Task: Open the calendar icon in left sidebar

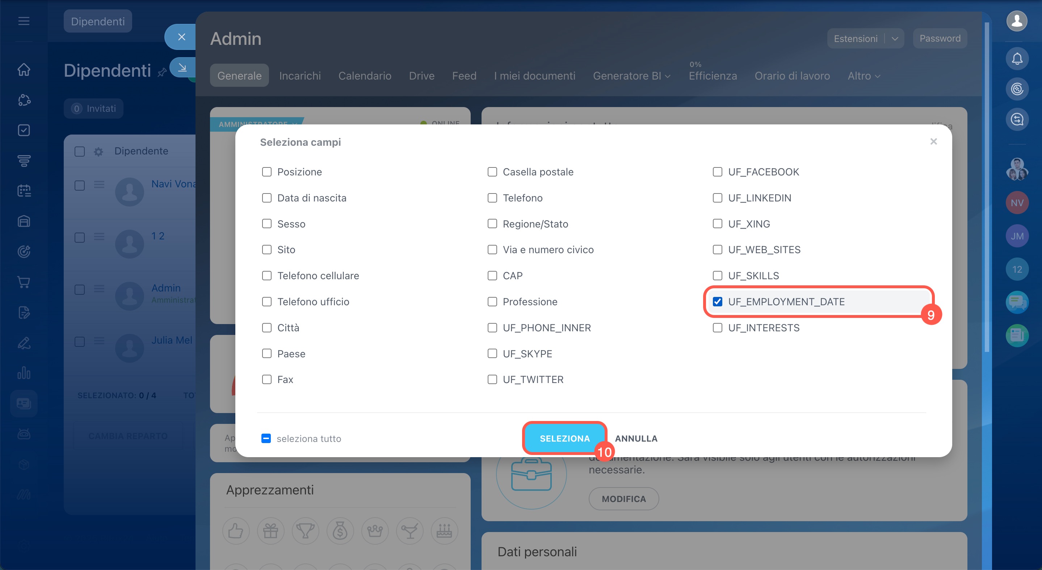Action: tap(24, 191)
